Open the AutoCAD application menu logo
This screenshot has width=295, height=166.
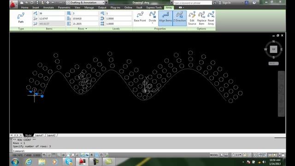tap(13, 4)
